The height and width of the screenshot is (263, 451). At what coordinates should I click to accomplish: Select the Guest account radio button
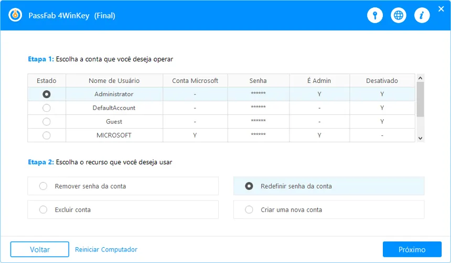(47, 122)
